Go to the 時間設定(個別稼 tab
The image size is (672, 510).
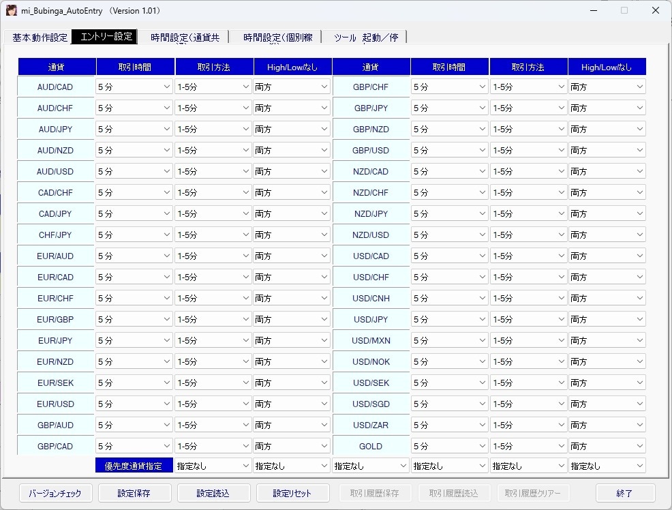pyautogui.click(x=277, y=37)
